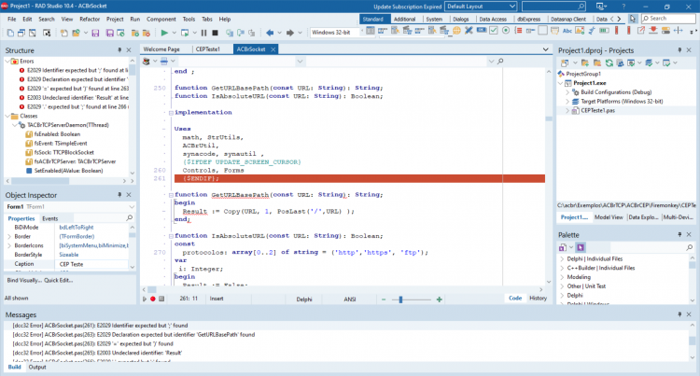Screen dimensions: 700x376
Task: Click the Quick Edit... link
Action: [59, 281]
